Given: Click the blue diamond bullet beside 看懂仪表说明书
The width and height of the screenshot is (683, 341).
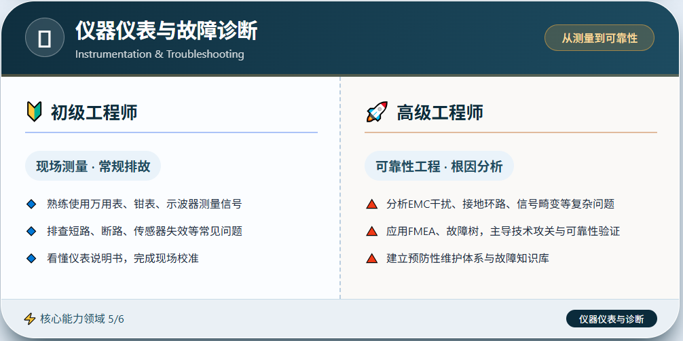Looking at the screenshot, I should coord(31,259).
